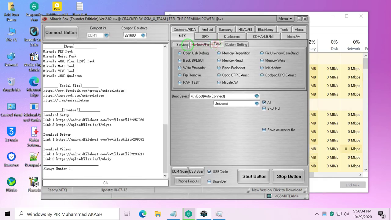Click the 0% progress bar
The height and width of the screenshot is (220, 391).
(x=105, y=183)
